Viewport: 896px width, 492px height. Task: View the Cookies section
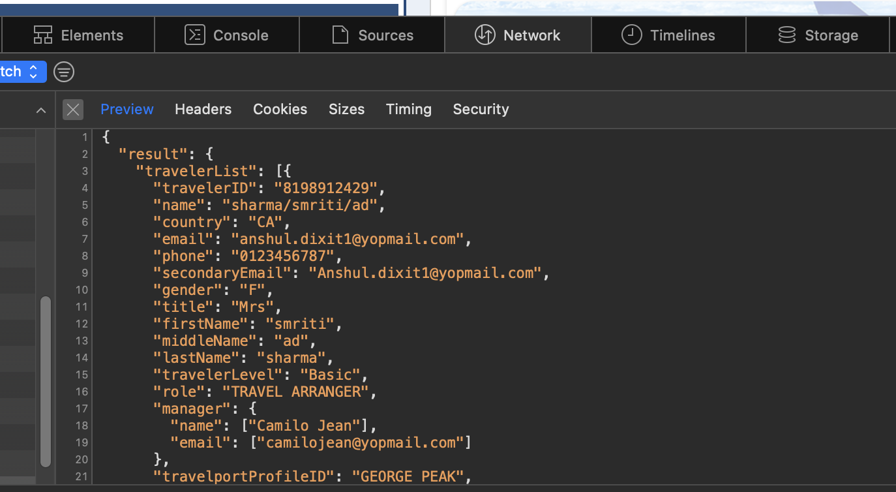(x=280, y=110)
